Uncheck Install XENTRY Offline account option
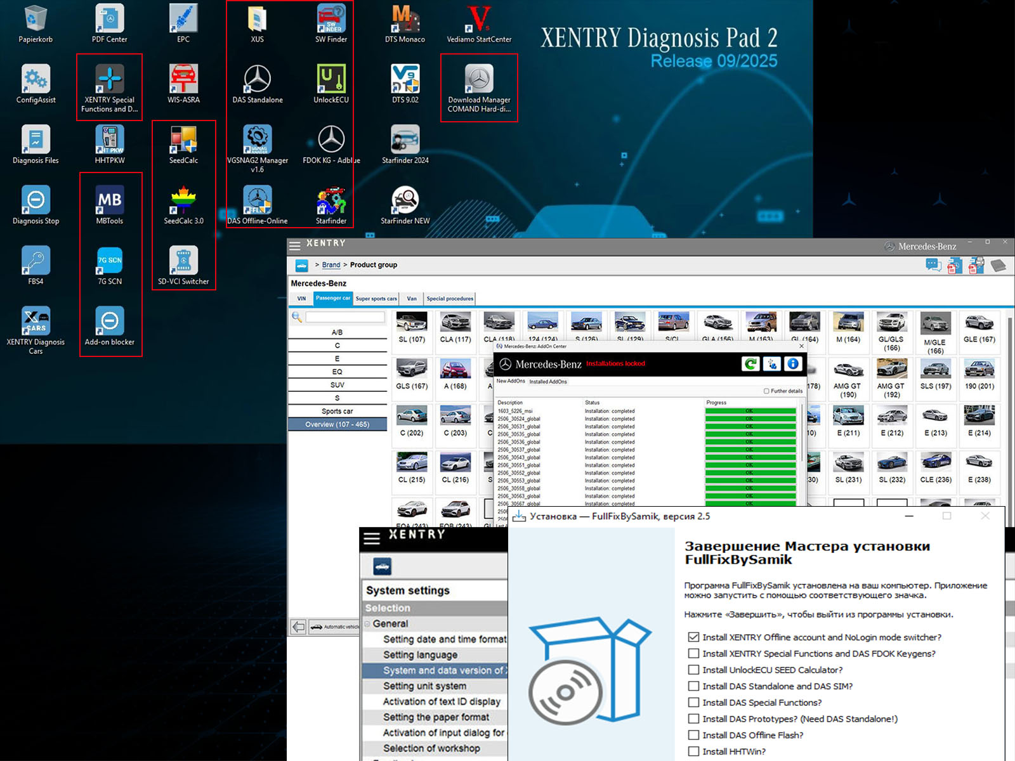1015x761 pixels. click(693, 637)
